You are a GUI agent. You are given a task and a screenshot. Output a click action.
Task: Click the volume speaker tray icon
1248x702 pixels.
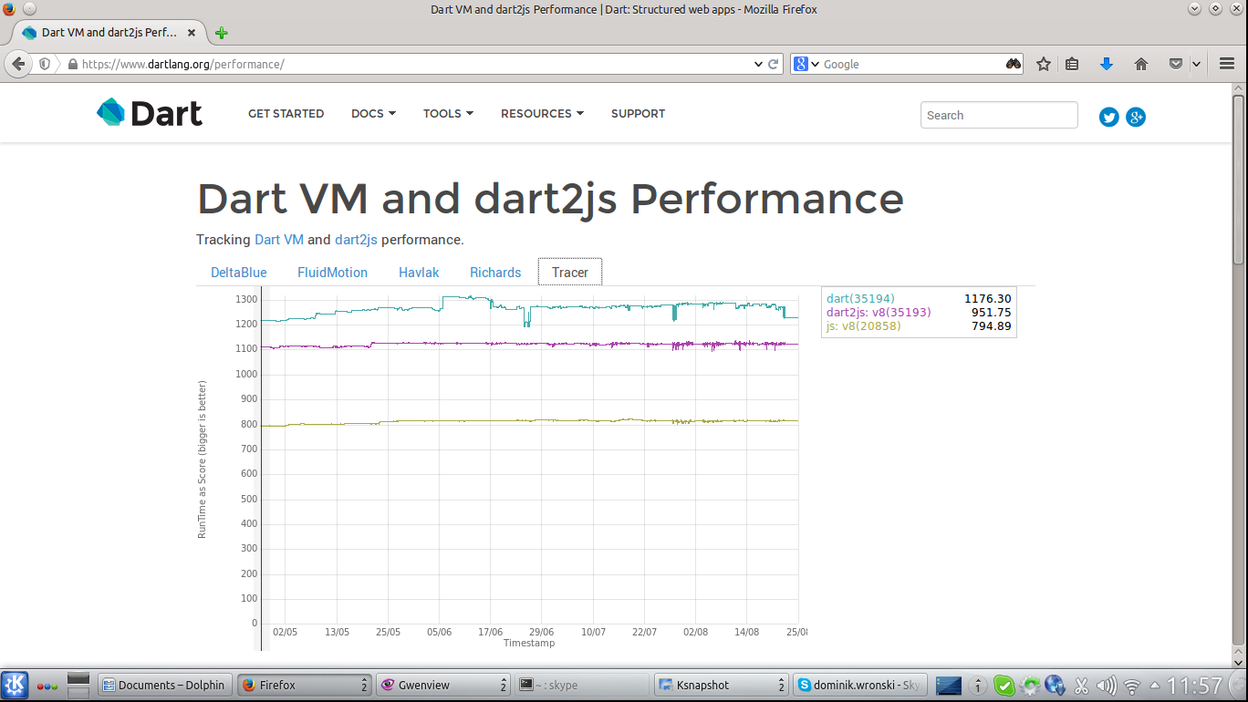[x=1107, y=686]
